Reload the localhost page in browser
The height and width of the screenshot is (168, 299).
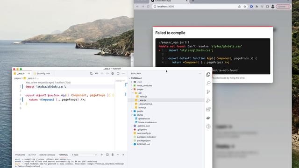click(x=148, y=7)
